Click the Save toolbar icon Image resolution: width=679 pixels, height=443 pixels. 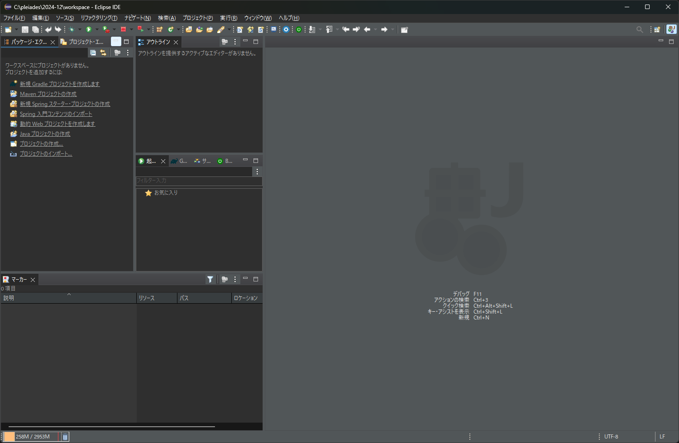click(x=25, y=29)
